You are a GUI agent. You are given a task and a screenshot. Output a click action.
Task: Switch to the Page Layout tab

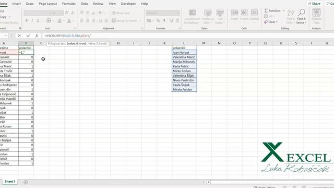tap(47, 4)
